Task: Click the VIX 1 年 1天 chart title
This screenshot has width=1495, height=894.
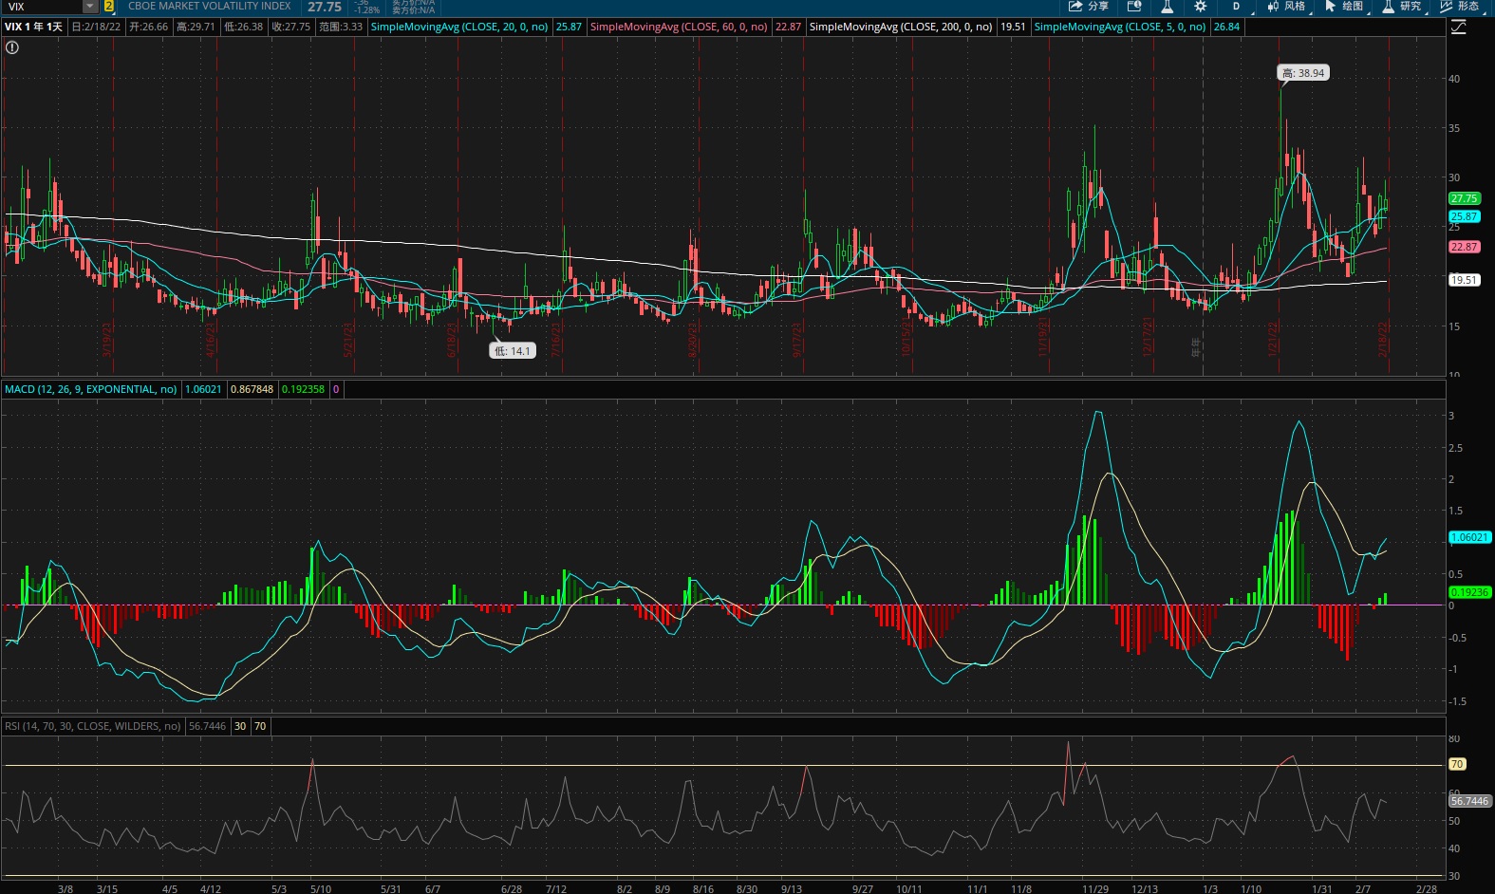Action: coord(34,27)
